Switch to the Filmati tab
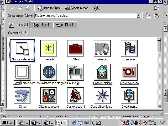This screenshot has width=168, height=126. point(66,25)
